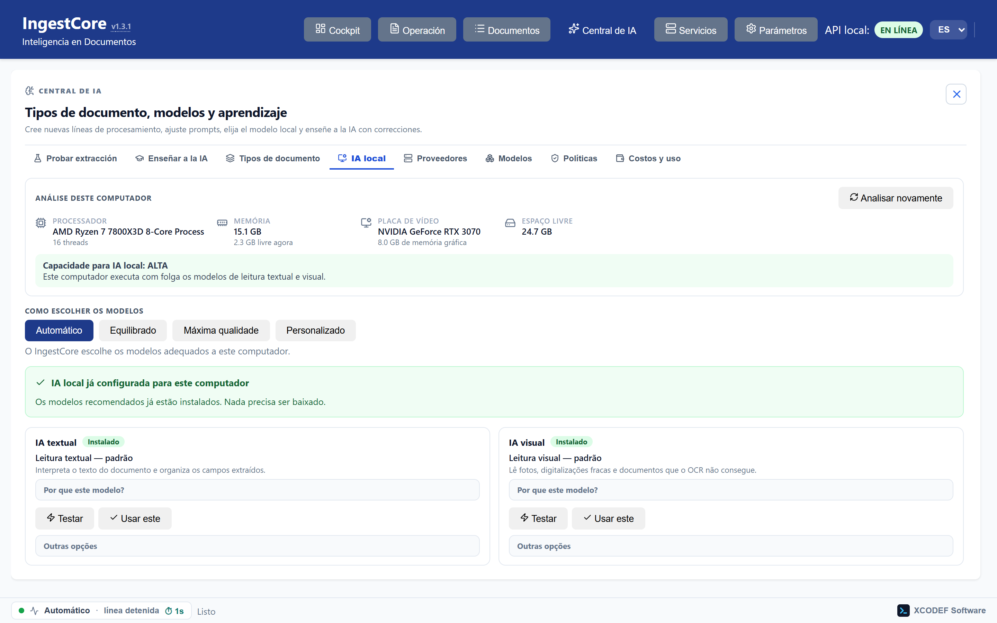Open the Cockpit dashboard
Viewport: 997px width, 623px height.
pyautogui.click(x=338, y=29)
